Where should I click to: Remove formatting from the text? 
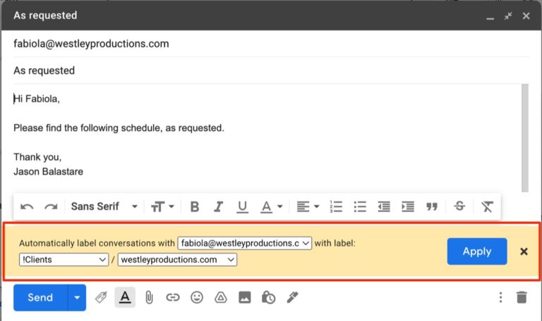487,207
